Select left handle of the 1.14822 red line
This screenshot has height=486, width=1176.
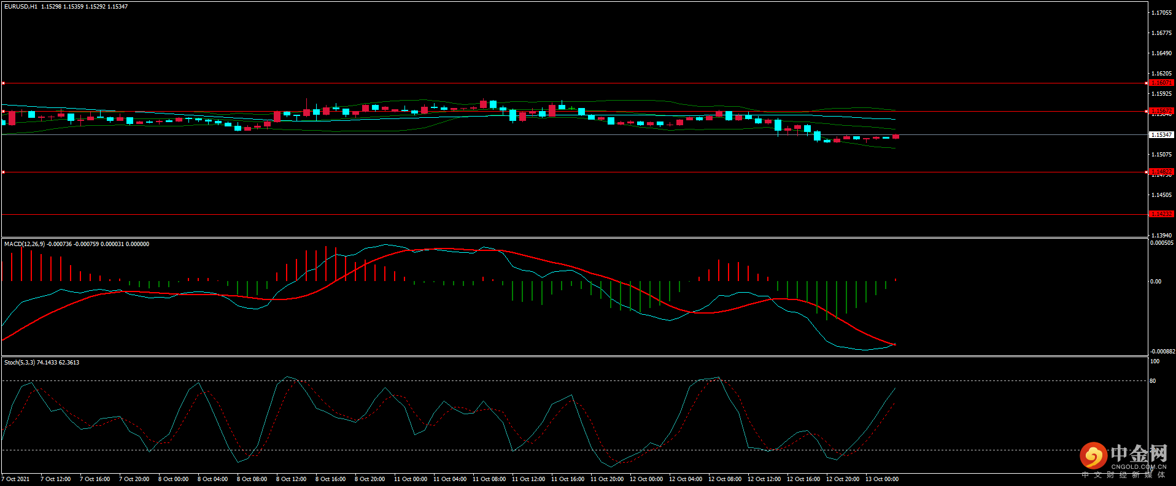(x=3, y=172)
